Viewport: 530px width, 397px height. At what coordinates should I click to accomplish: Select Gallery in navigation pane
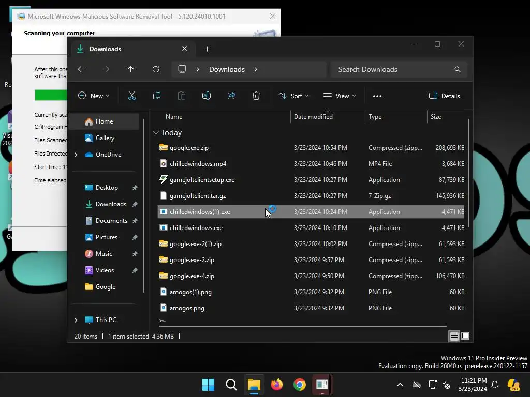click(x=104, y=138)
